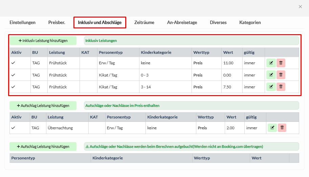This screenshot has width=309, height=177.
Task: Delete the Frühstück Kikat 0 - 3 row
Action: [x=281, y=75]
